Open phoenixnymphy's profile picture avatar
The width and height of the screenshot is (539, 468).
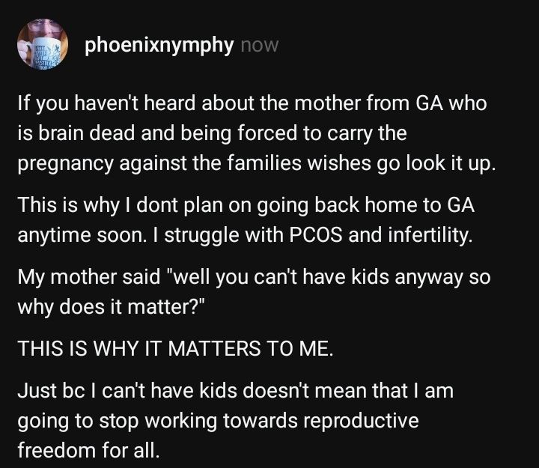(43, 44)
